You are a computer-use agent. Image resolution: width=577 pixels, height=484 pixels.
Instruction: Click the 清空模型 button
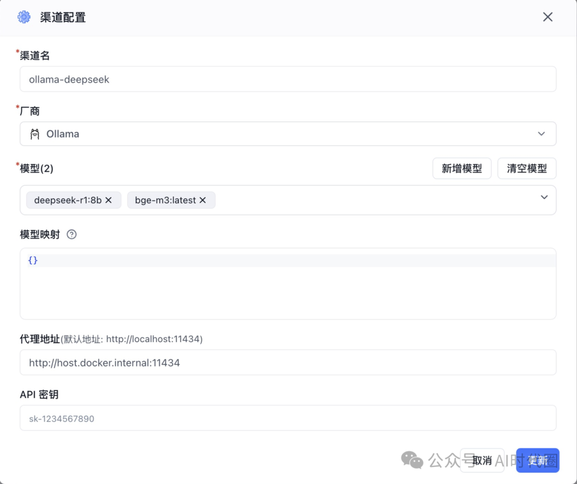pyautogui.click(x=527, y=168)
